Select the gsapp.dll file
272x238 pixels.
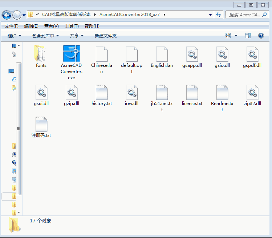click(192, 57)
